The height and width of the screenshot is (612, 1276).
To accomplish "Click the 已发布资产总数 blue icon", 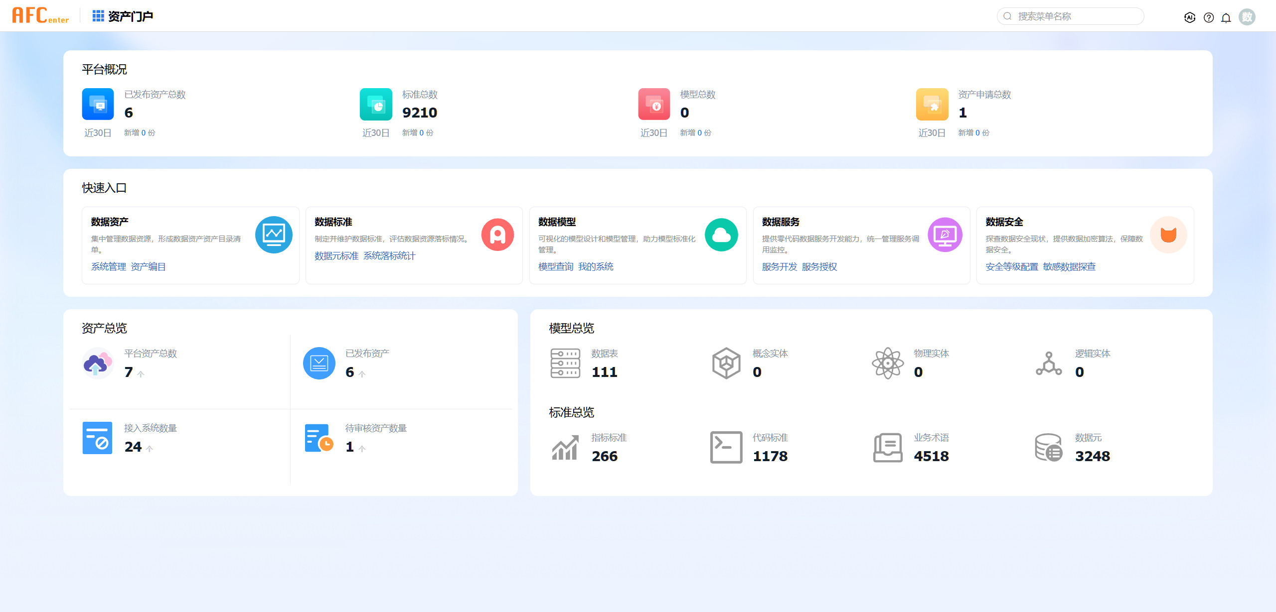I will (98, 104).
